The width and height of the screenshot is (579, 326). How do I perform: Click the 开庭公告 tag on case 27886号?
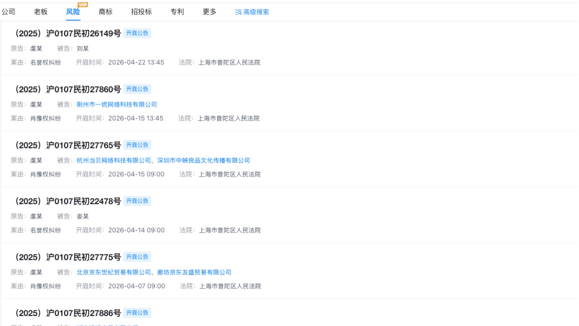137,312
